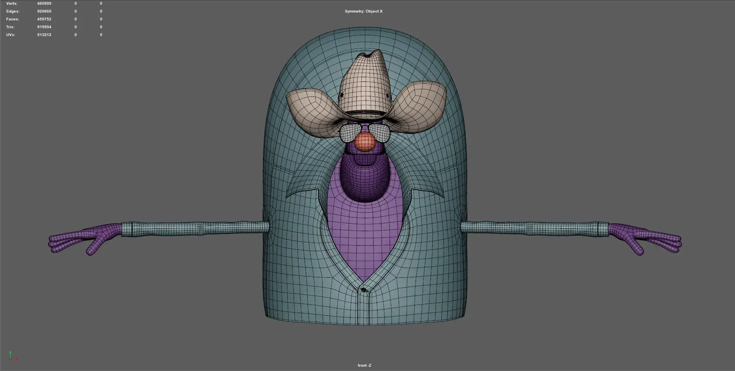Image resolution: width=735 pixels, height=371 pixels.
Task: Click the purple chest under the shirt
Action: coord(365,235)
